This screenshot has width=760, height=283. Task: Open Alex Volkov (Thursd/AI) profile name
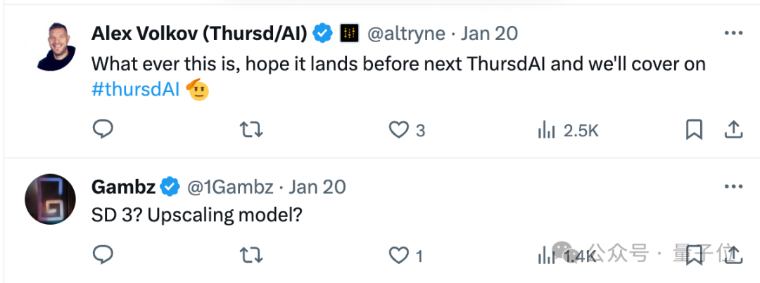[x=200, y=33]
